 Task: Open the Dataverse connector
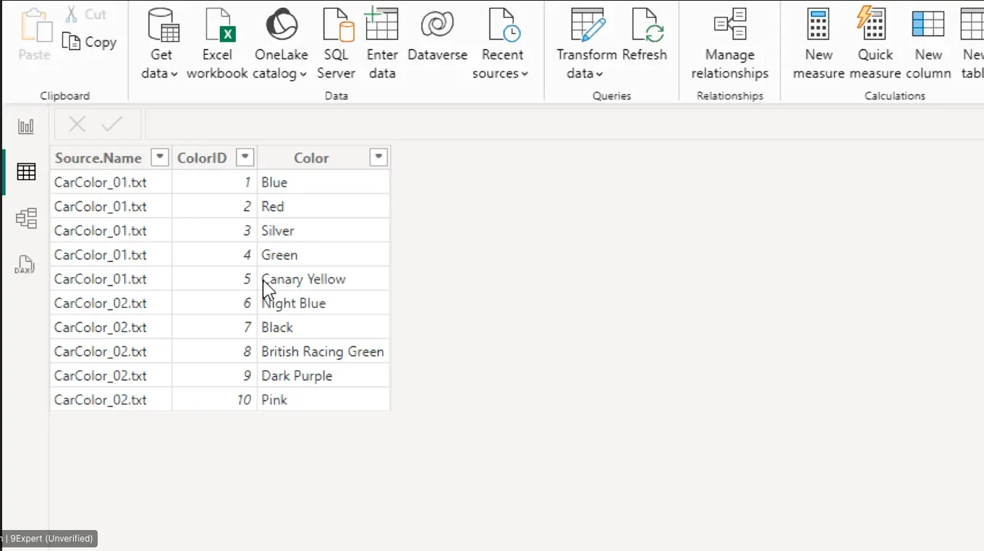click(438, 36)
